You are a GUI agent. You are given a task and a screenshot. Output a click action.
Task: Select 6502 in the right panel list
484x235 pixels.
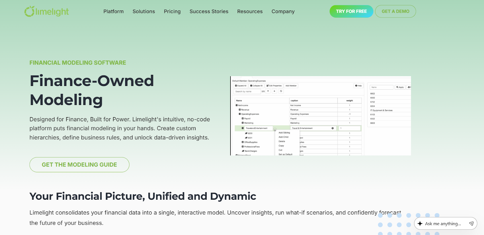pos(372,119)
